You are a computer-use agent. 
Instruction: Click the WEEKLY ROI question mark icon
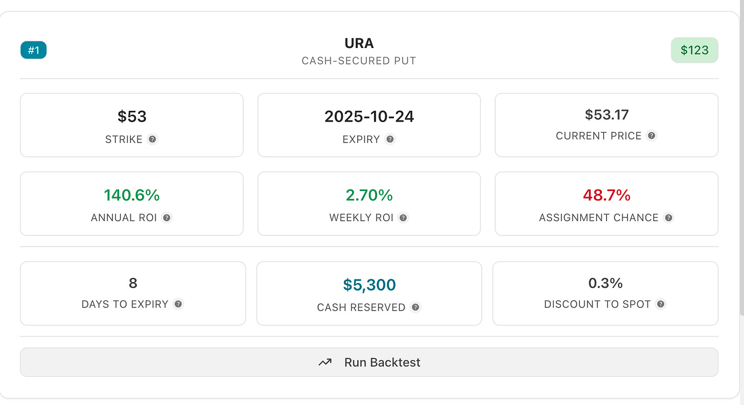pos(403,218)
